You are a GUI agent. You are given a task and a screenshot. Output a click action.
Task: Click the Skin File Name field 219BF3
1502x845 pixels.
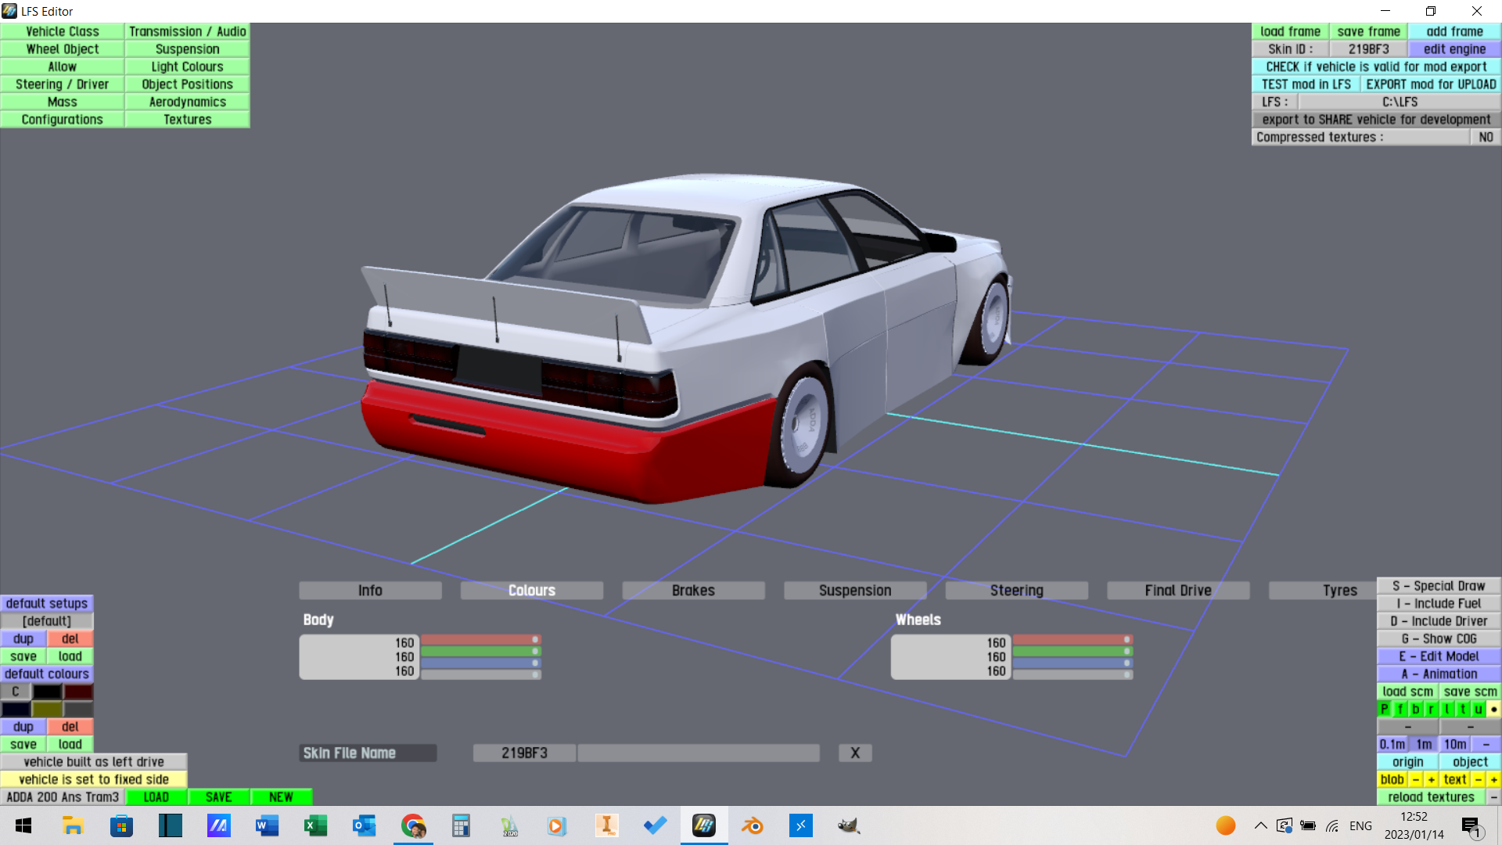[524, 753]
